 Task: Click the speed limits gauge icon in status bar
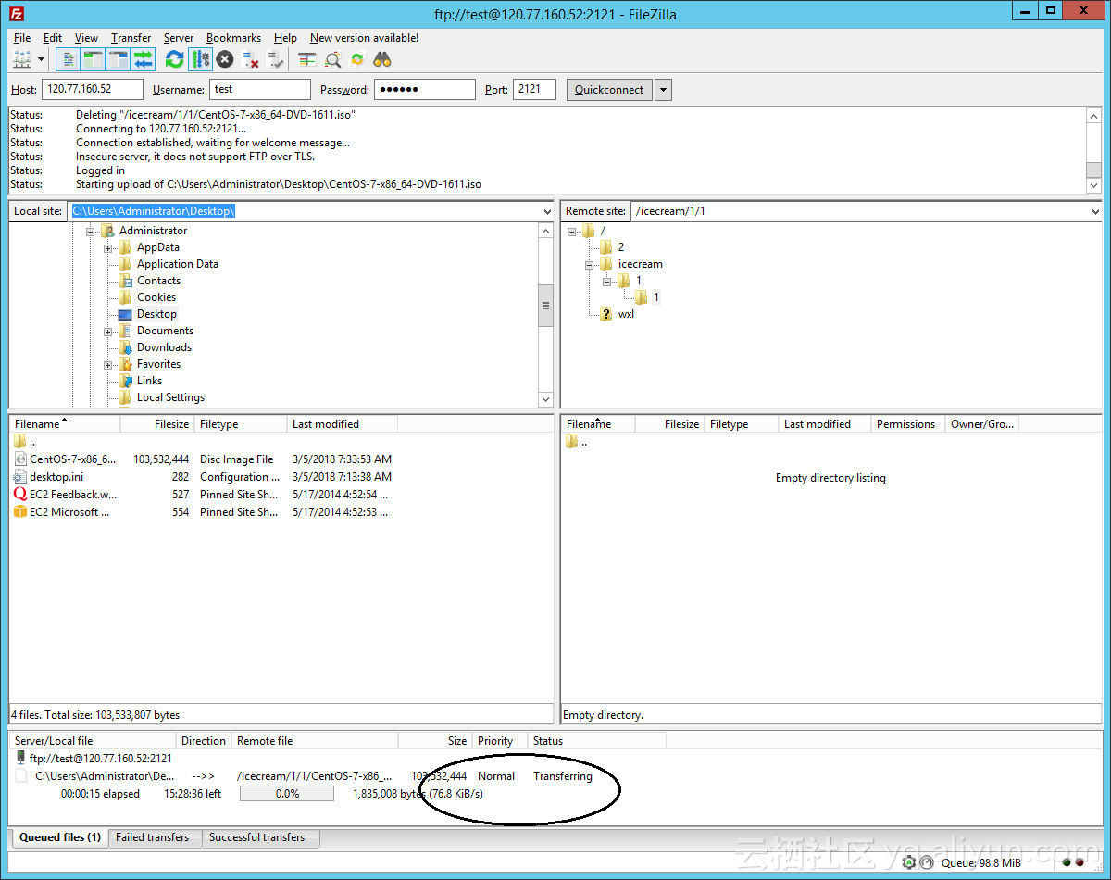927,862
